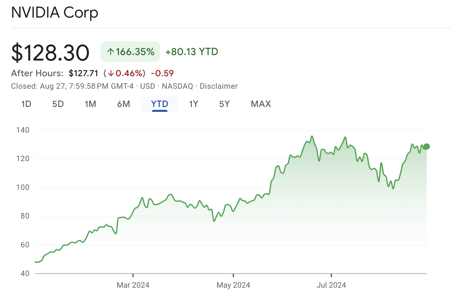Click the $128.30 current price
Screen dimensions: 451x296
coord(50,53)
